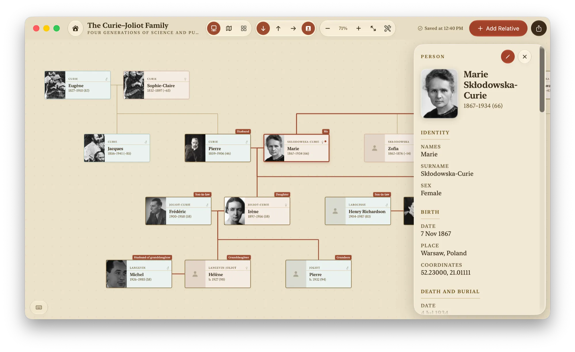Toggle the descendants down-arrow direction

click(x=263, y=28)
